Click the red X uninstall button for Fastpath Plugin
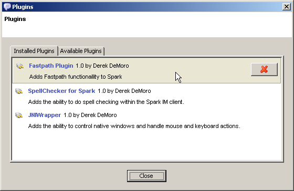The height and width of the screenshot is (191, 294). (x=264, y=70)
